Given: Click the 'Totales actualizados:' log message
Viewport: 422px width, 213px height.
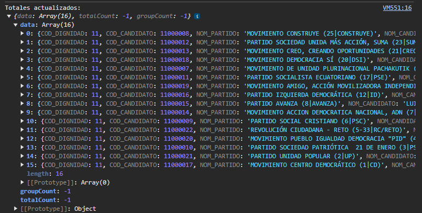Looking at the screenshot, I should click(x=43, y=8).
